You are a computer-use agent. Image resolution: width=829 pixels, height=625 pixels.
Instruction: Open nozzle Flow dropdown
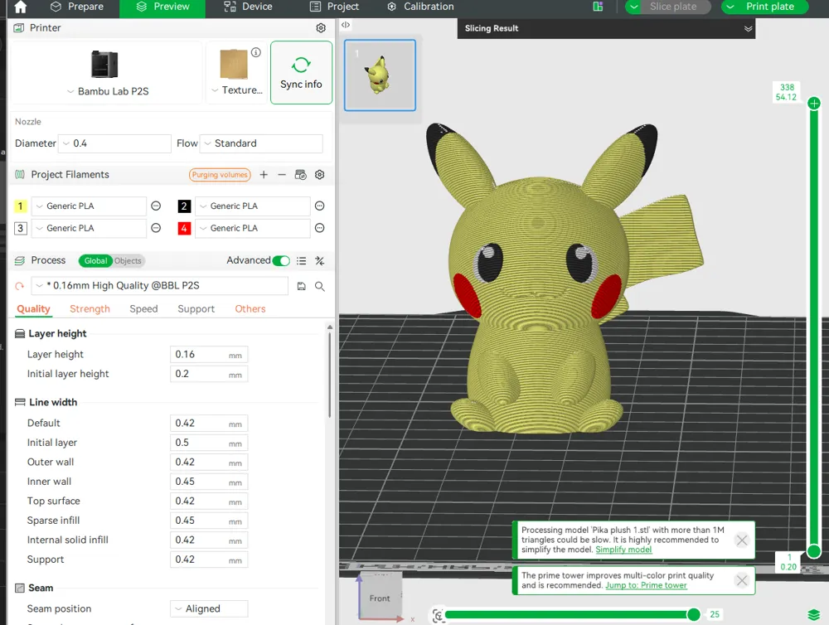click(x=261, y=143)
